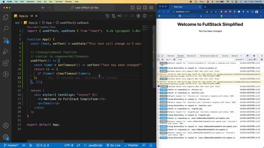Image resolution: width=264 pixels, height=148 pixels.
Task: Open the Customize Layout icon
Action: (151, 7)
